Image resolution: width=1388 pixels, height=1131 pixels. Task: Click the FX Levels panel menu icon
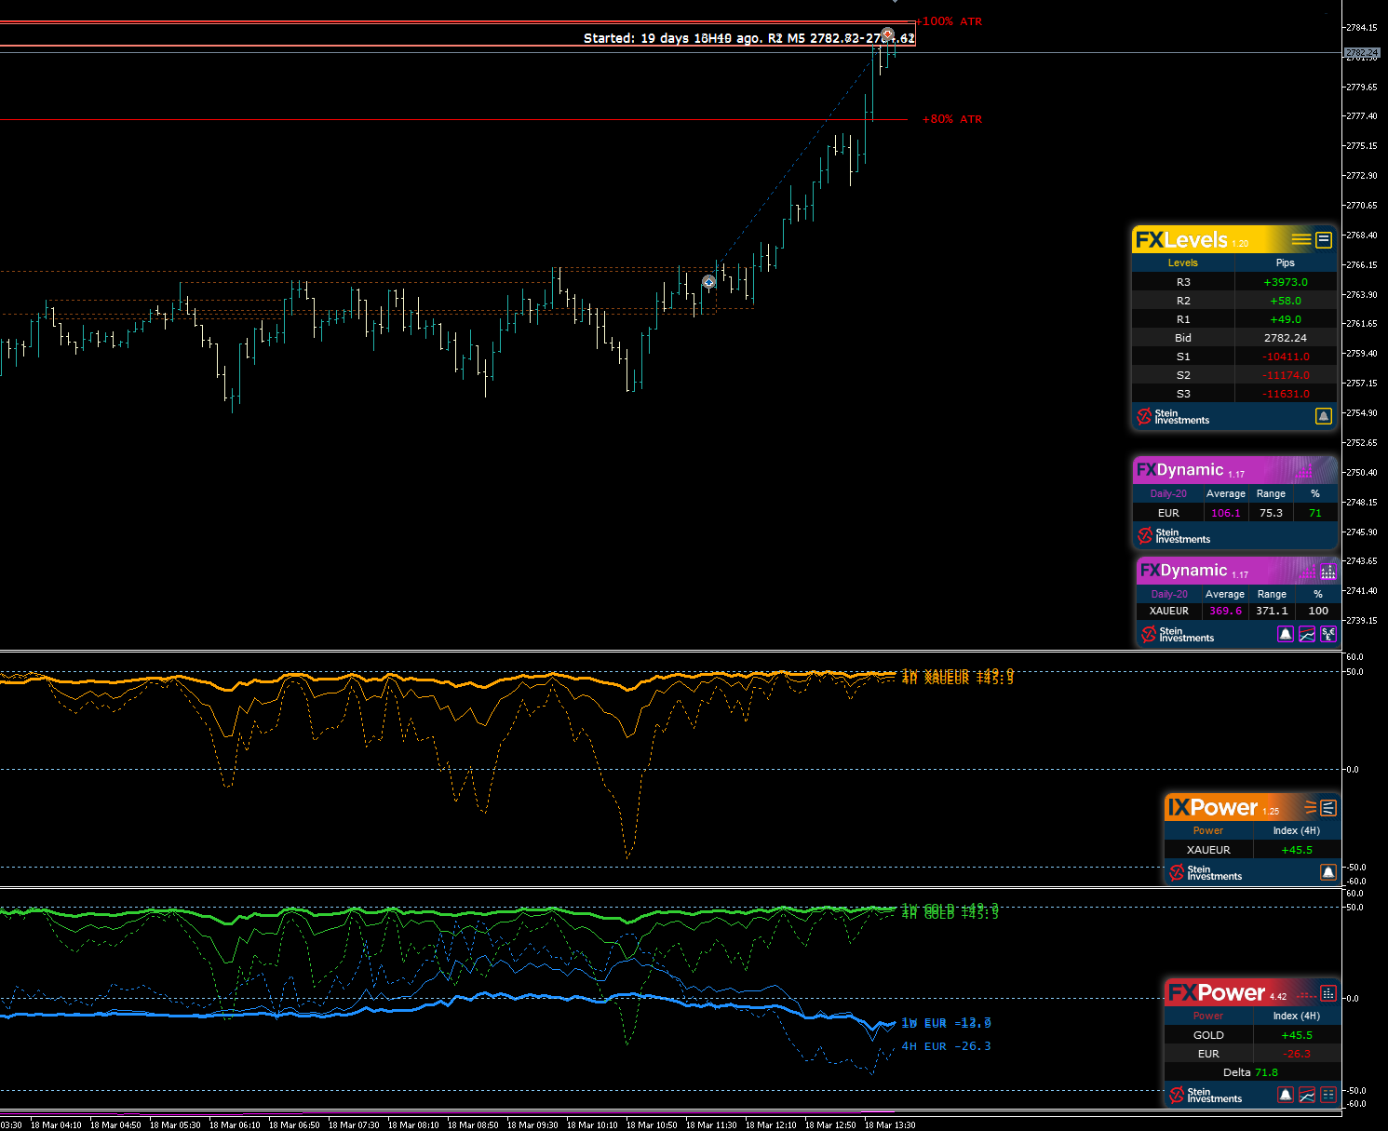pos(1323,240)
